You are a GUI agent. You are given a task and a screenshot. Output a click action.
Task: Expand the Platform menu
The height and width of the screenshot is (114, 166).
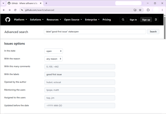[20, 19]
